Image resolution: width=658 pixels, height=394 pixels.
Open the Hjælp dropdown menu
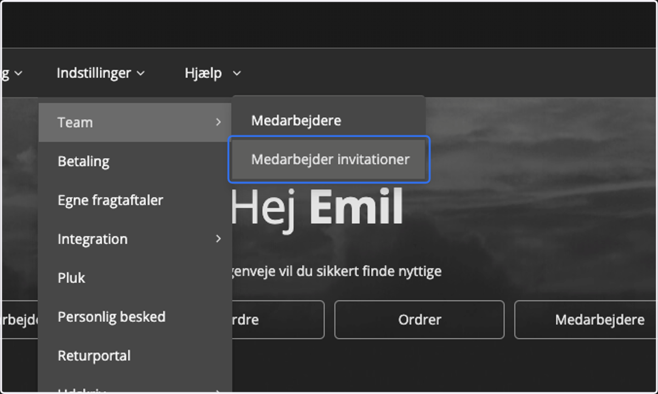[213, 73]
